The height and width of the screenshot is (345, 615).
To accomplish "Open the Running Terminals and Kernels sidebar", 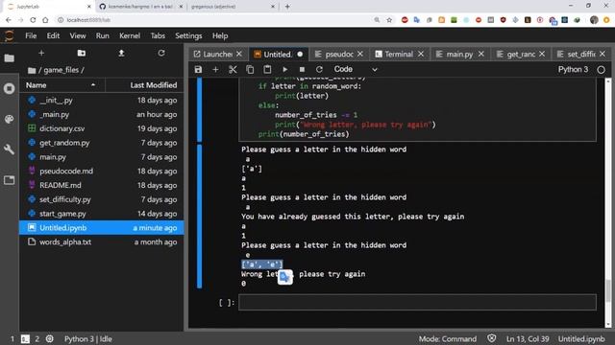I will pyautogui.click(x=9, y=88).
